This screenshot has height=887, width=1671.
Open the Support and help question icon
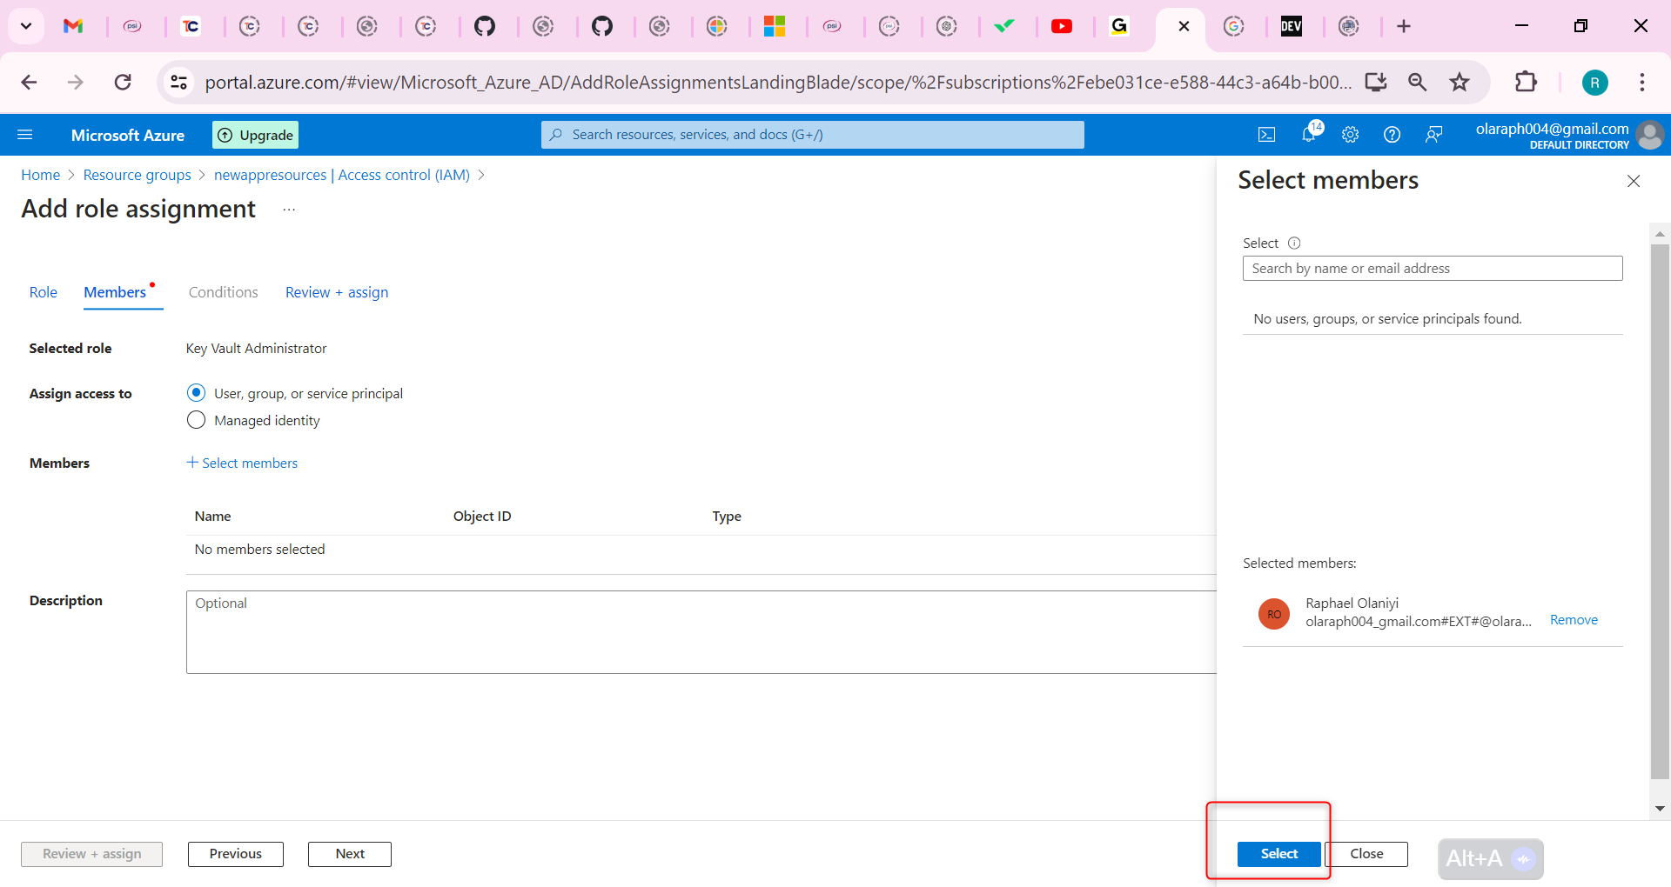click(1392, 135)
